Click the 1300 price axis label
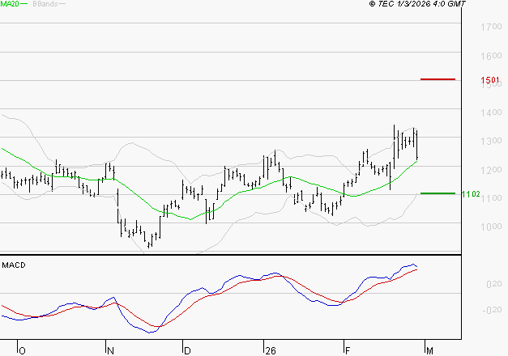 click(491, 141)
